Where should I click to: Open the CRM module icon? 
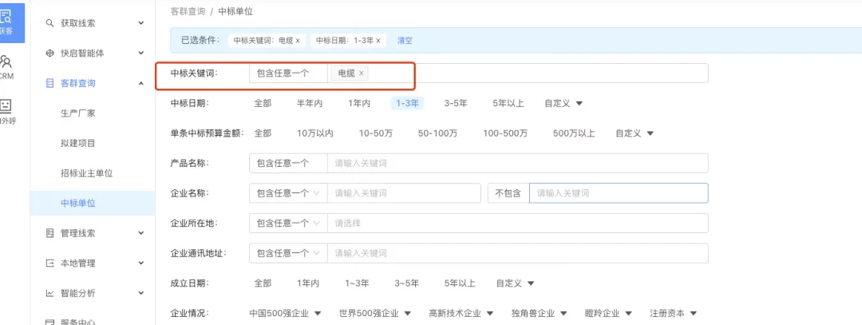pos(6,62)
